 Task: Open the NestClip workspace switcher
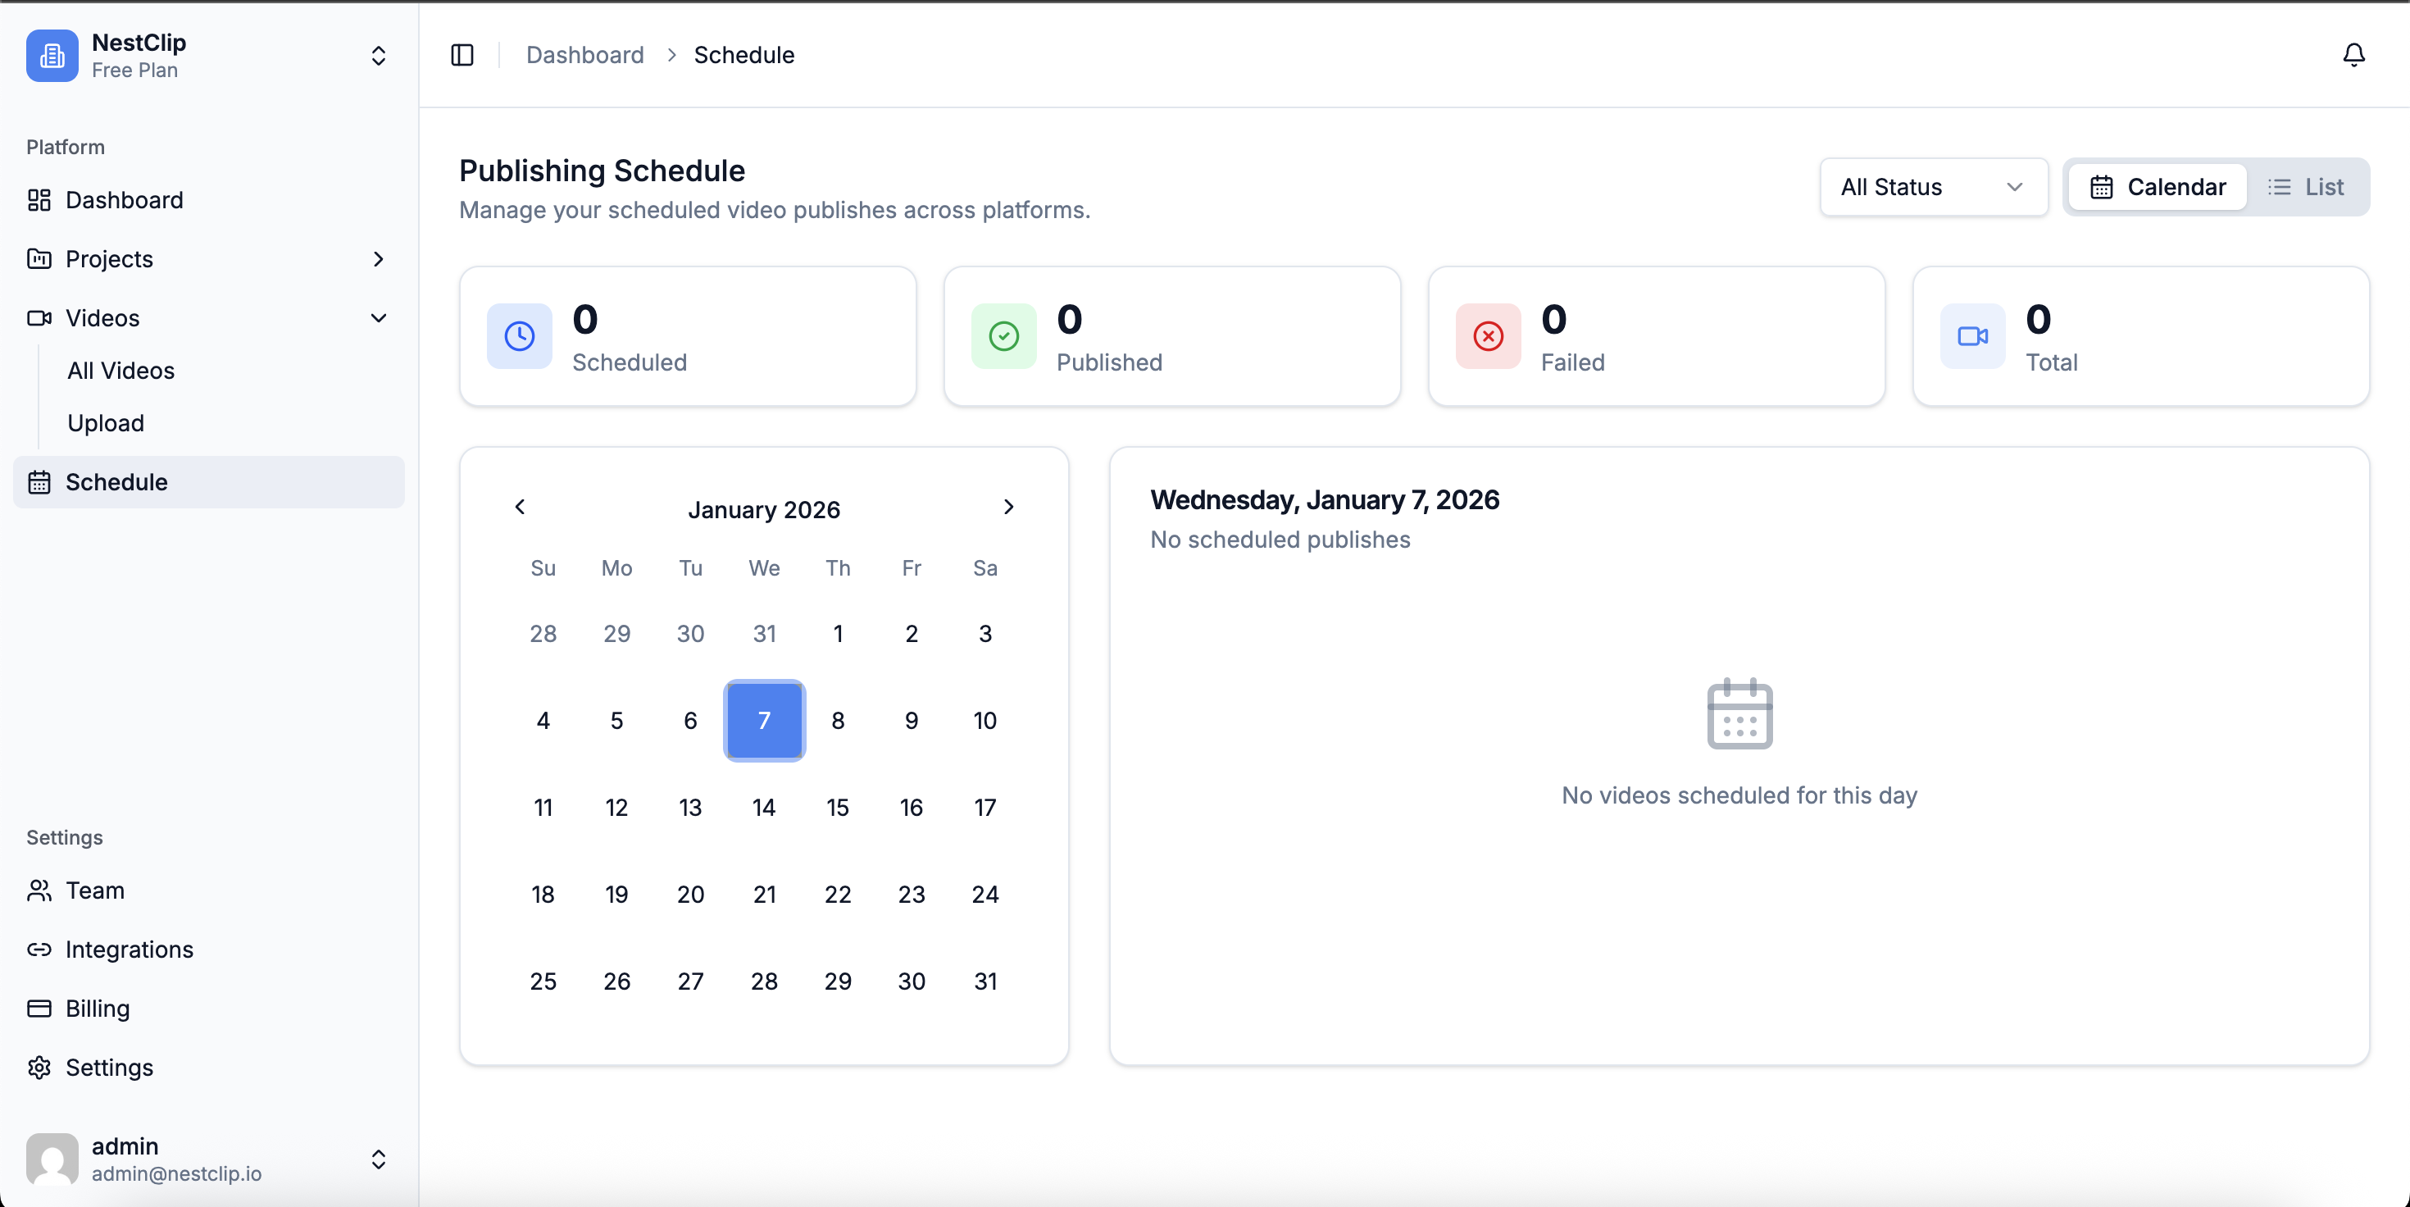(378, 56)
